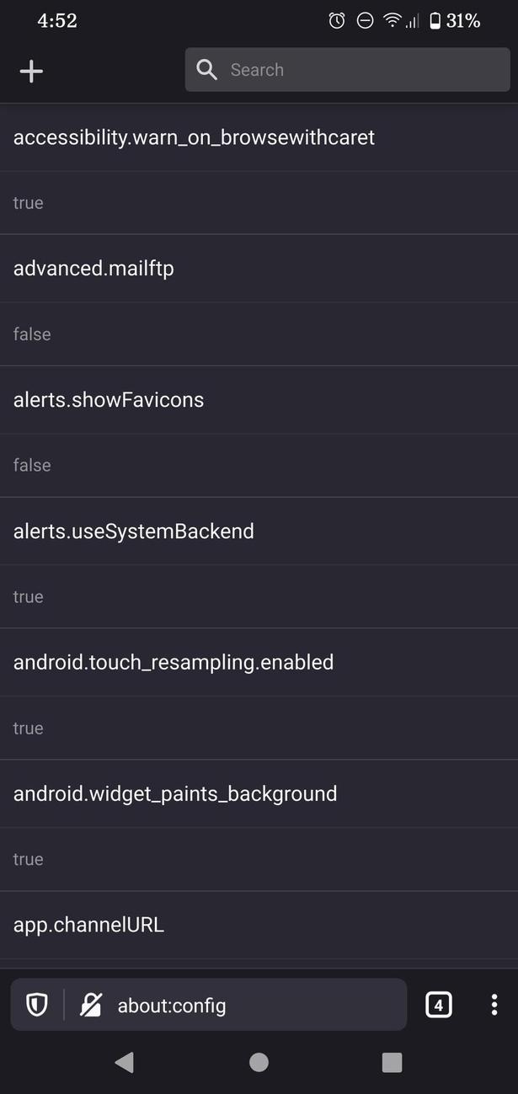Open the tab counter showing 4 tabs
The image size is (518, 1094).
[438, 1004]
